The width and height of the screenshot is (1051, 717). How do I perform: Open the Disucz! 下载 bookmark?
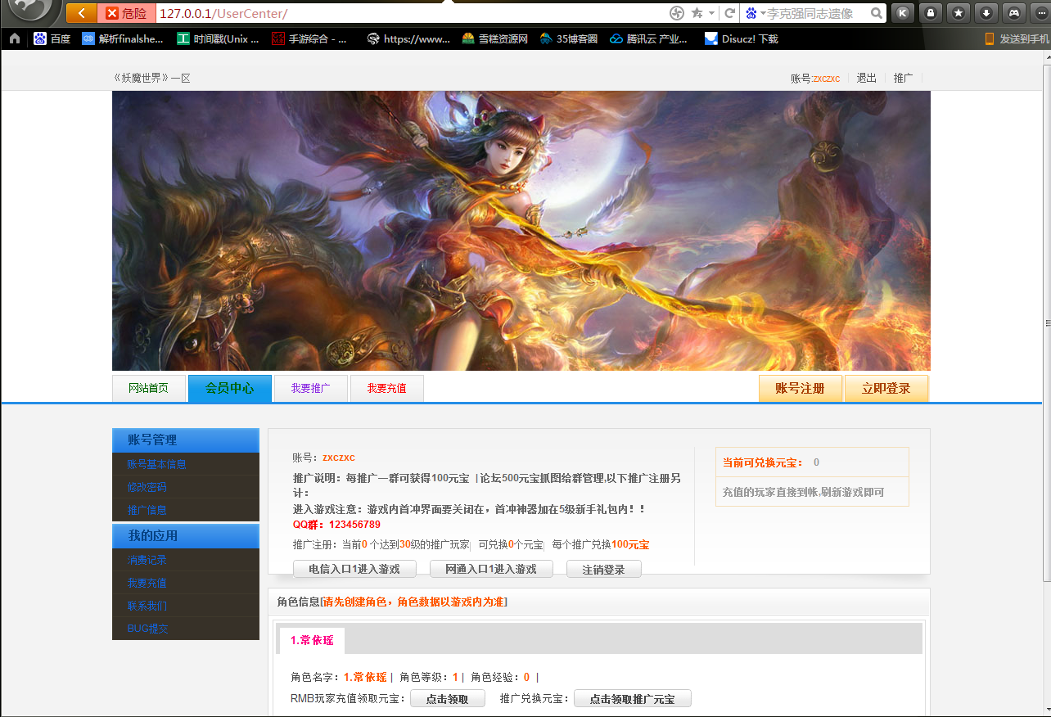(742, 38)
